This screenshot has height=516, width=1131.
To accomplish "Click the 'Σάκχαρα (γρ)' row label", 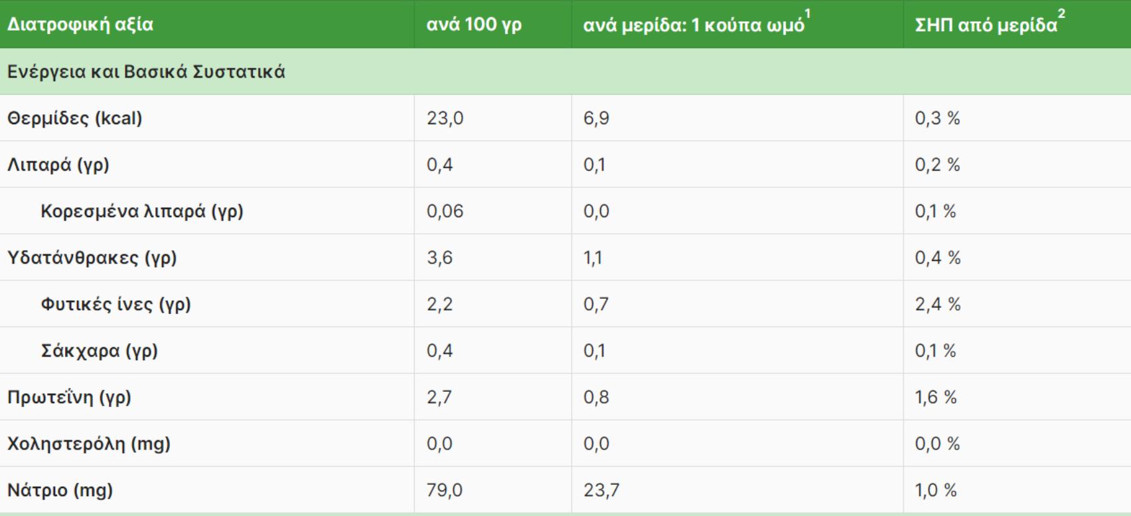I will click(x=100, y=351).
